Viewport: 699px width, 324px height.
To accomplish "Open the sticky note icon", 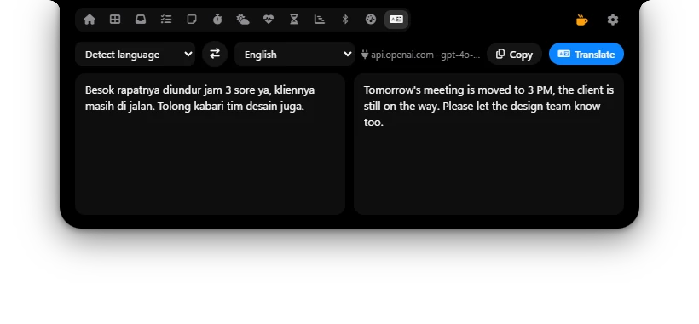I will [x=192, y=20].
